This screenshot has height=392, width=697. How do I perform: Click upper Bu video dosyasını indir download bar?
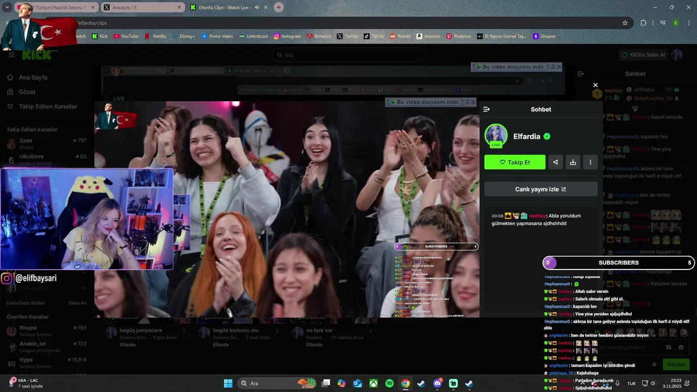point(510,67)
